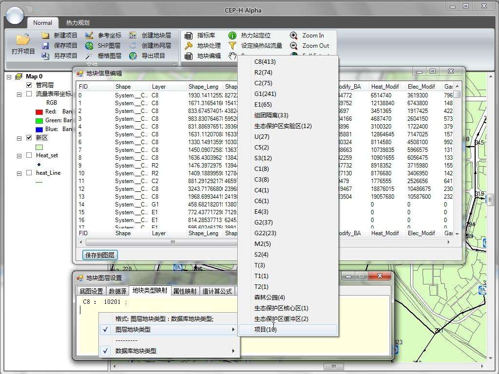This screenshot has width=499, height=374.
Task: Collapse the Map 0 tree node
Action: [x=9, y=76]
